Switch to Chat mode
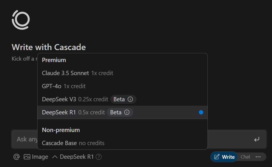 [245, 157]
